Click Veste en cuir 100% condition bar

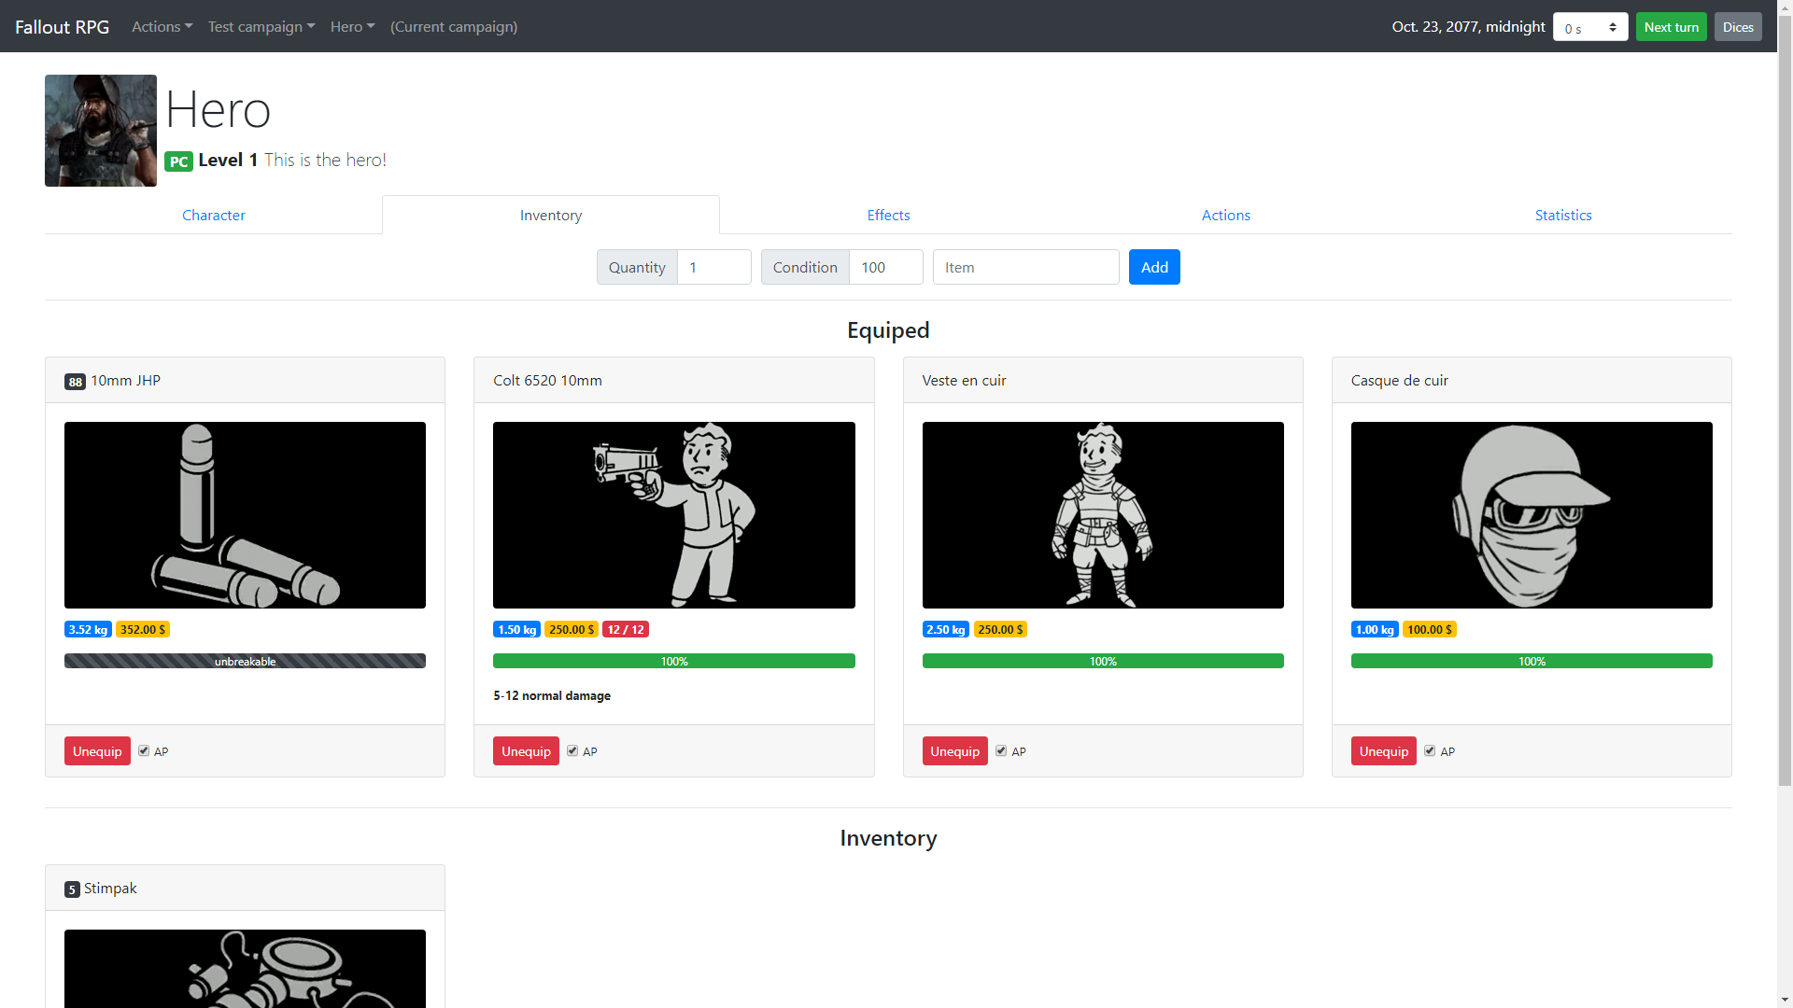click(1103, 661)
